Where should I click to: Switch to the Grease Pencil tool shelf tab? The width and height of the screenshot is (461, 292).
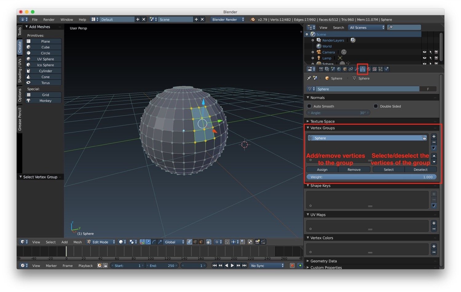click(x=20, y=119)
